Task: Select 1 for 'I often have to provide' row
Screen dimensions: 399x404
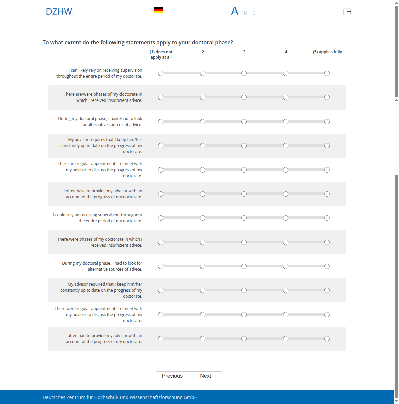Action: (x=161, y=194)
